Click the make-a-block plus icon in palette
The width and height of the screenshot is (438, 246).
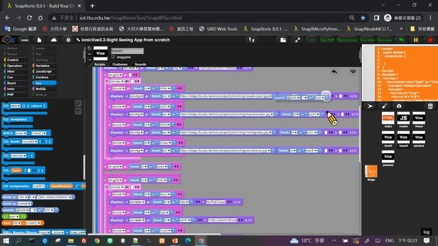[79, 111]
